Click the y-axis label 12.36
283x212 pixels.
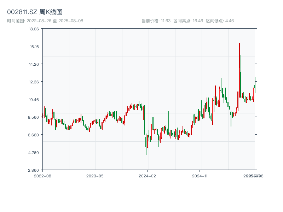(x=34, y=82)
